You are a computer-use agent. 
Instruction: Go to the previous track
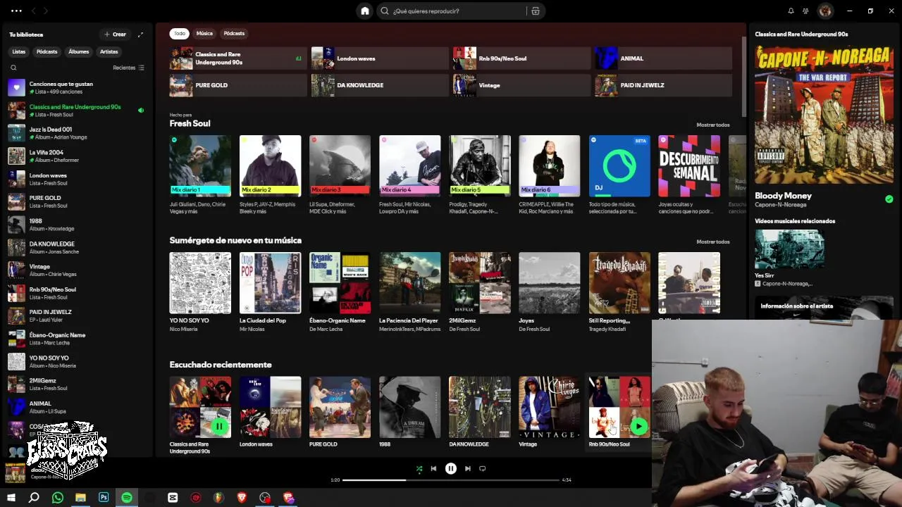pyautogui.click(x=433, y=468)
